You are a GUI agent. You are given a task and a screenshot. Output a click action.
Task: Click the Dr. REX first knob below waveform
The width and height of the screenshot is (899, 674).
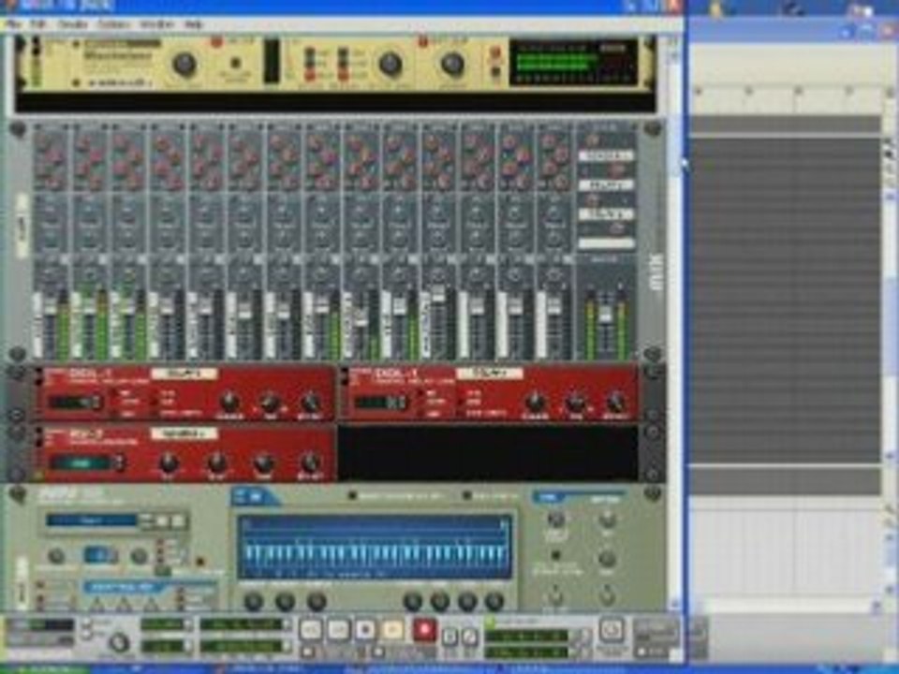coord(254,602)
